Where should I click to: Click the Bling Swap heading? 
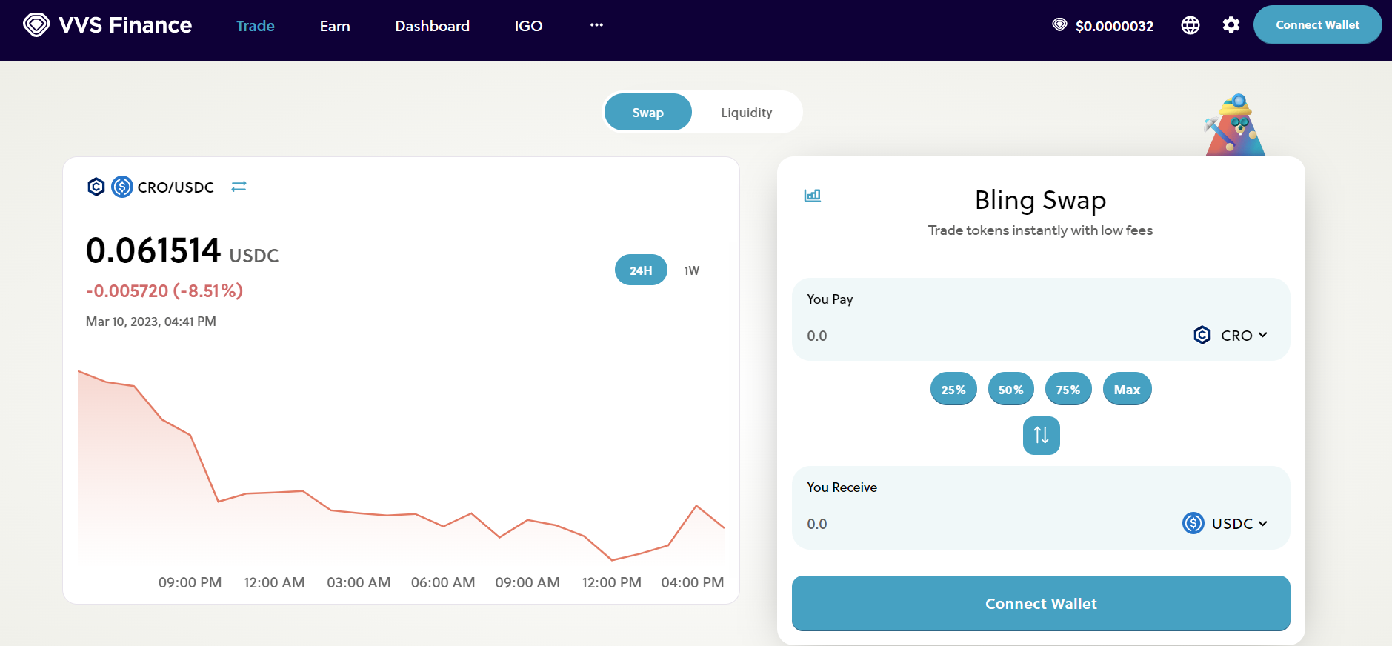pos(1040,200)
